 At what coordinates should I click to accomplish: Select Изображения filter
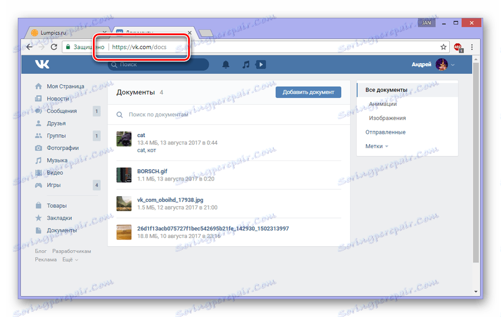387,118
